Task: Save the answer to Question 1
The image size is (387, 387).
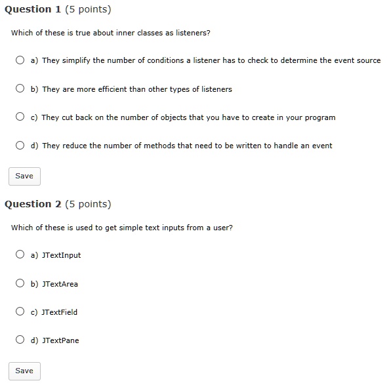Action: (24, 176)
